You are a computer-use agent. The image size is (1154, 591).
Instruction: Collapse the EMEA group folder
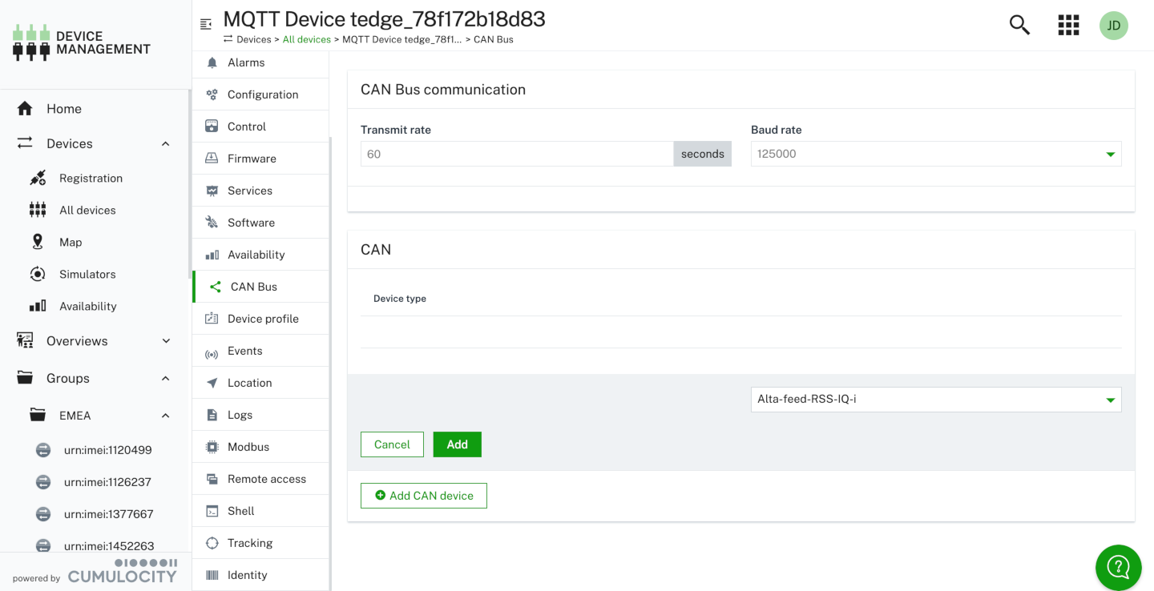(165, 416)
